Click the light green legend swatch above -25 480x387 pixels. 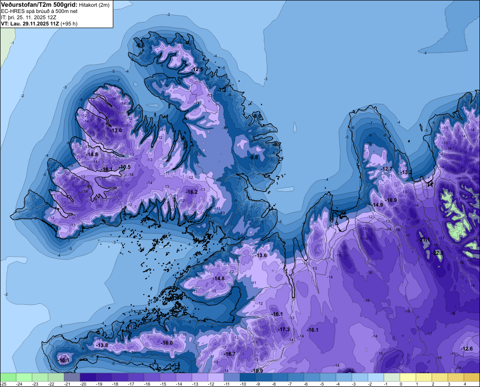click(x=8, y=377)
